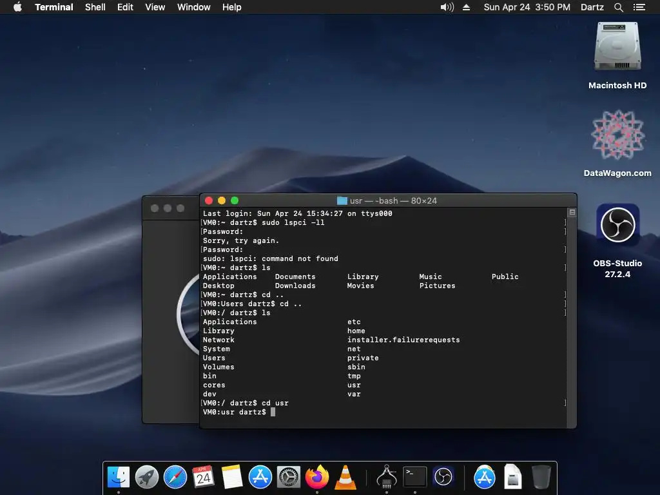Click the 'Pictures' entry in ls output
This screenshot has width=660, height=495.
(438, 286)
